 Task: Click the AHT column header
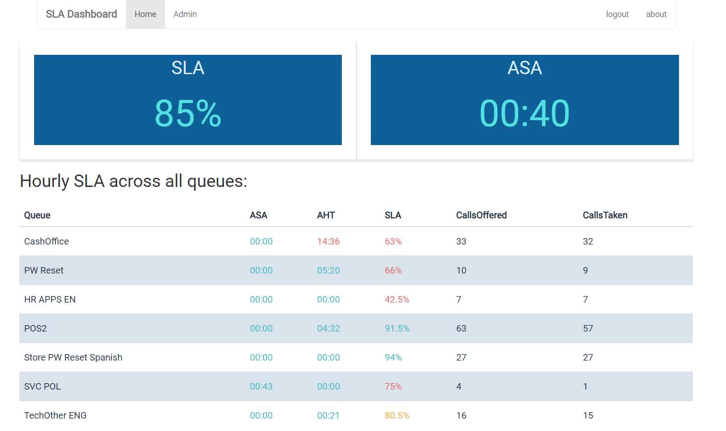point(326,215)
